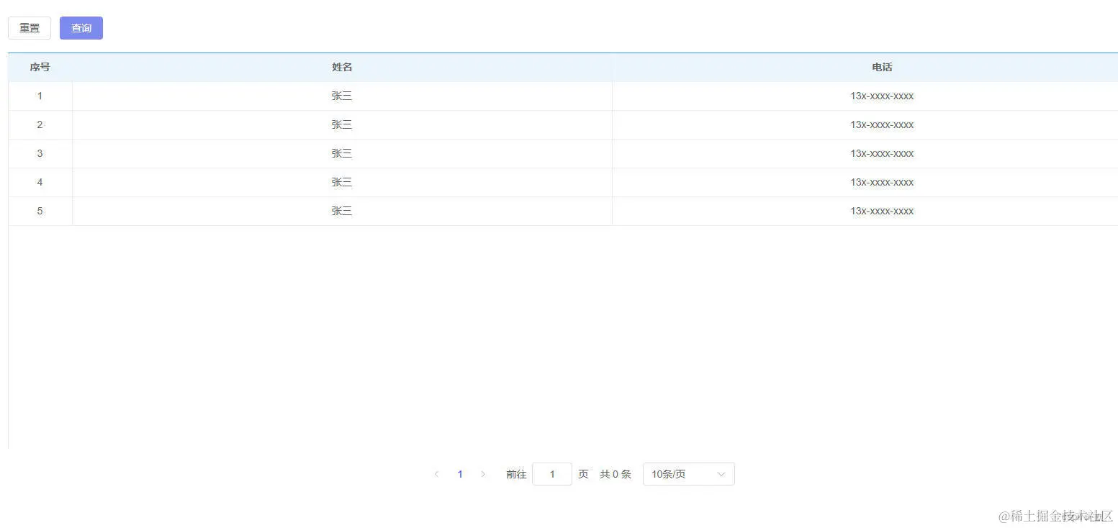Select 张三 in row 1
This screenshot has height=528, width=1118.
tap(342, 96)
